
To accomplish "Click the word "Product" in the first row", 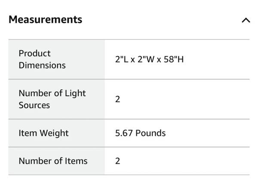I will click(x=34, y=53).
